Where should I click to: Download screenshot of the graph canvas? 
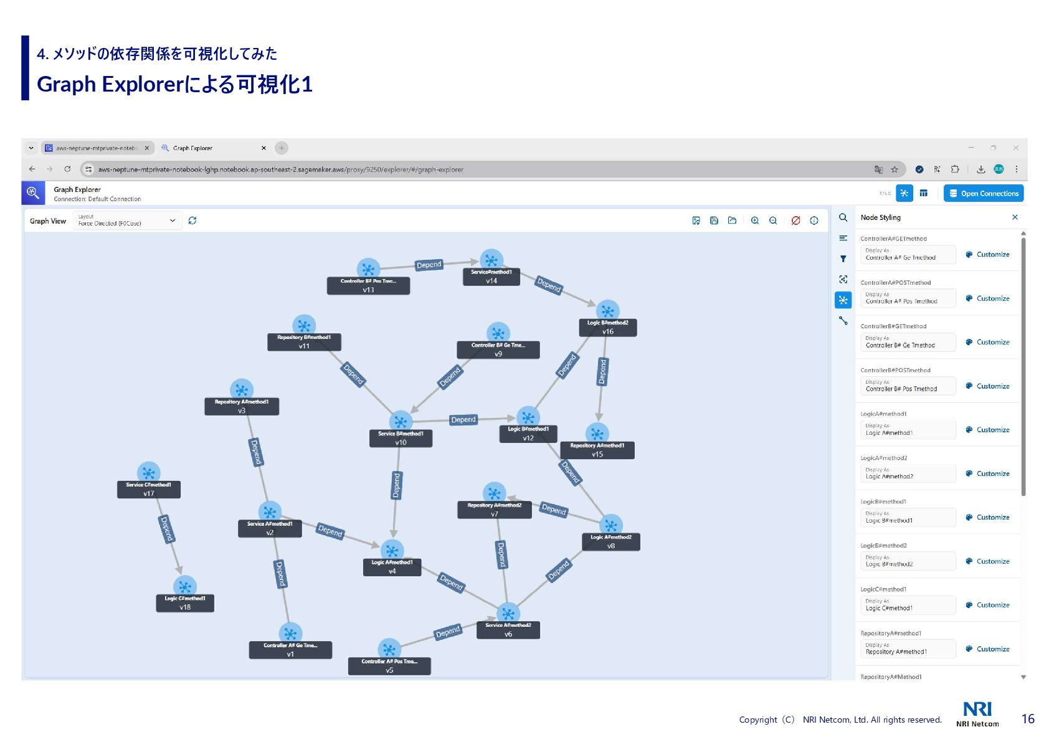696,221
